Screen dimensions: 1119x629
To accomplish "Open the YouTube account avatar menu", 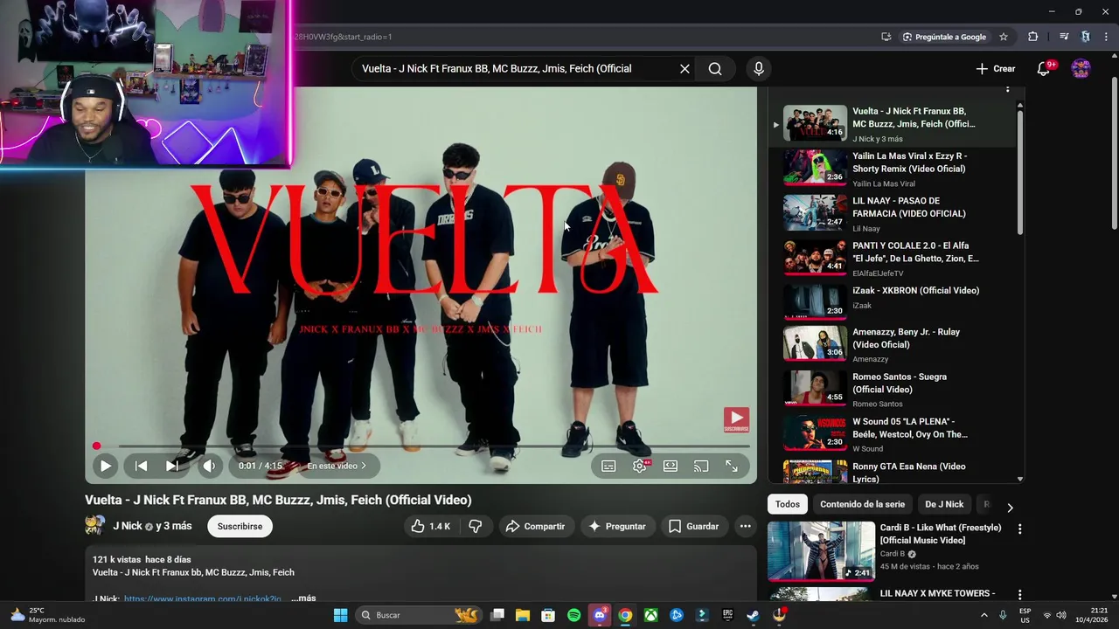I will (1081, 68).
